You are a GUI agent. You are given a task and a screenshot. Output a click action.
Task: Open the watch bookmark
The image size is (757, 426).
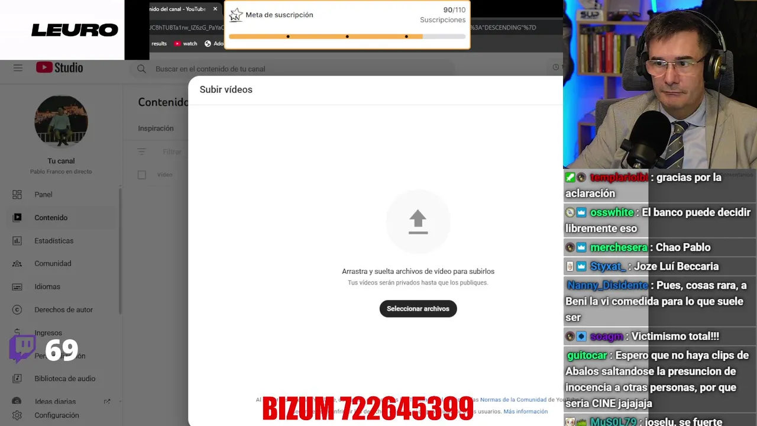pos(186,44)
